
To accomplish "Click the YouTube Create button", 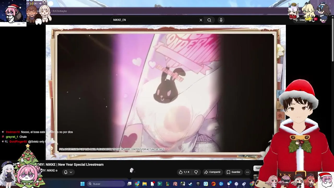I will (x=301, y=20).
